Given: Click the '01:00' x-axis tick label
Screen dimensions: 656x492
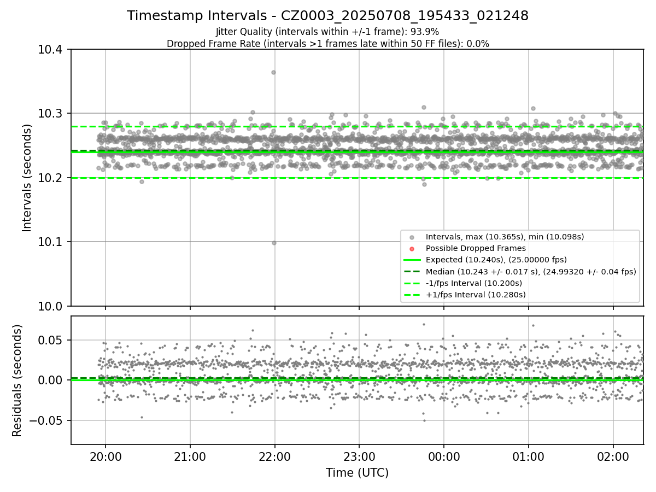Looking at the screenshot, I should coord(528,456).
